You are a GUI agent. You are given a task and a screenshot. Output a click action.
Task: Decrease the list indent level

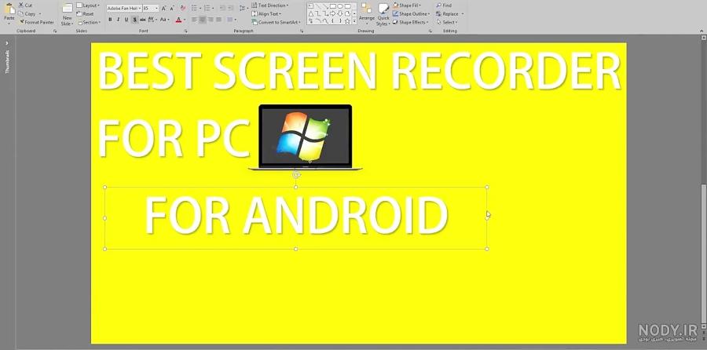click(x=222, y=8)
